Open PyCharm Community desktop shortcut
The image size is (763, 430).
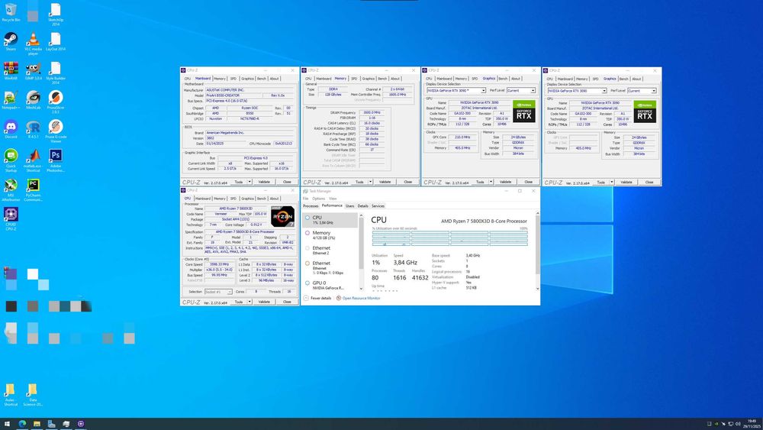pos(33,189)
